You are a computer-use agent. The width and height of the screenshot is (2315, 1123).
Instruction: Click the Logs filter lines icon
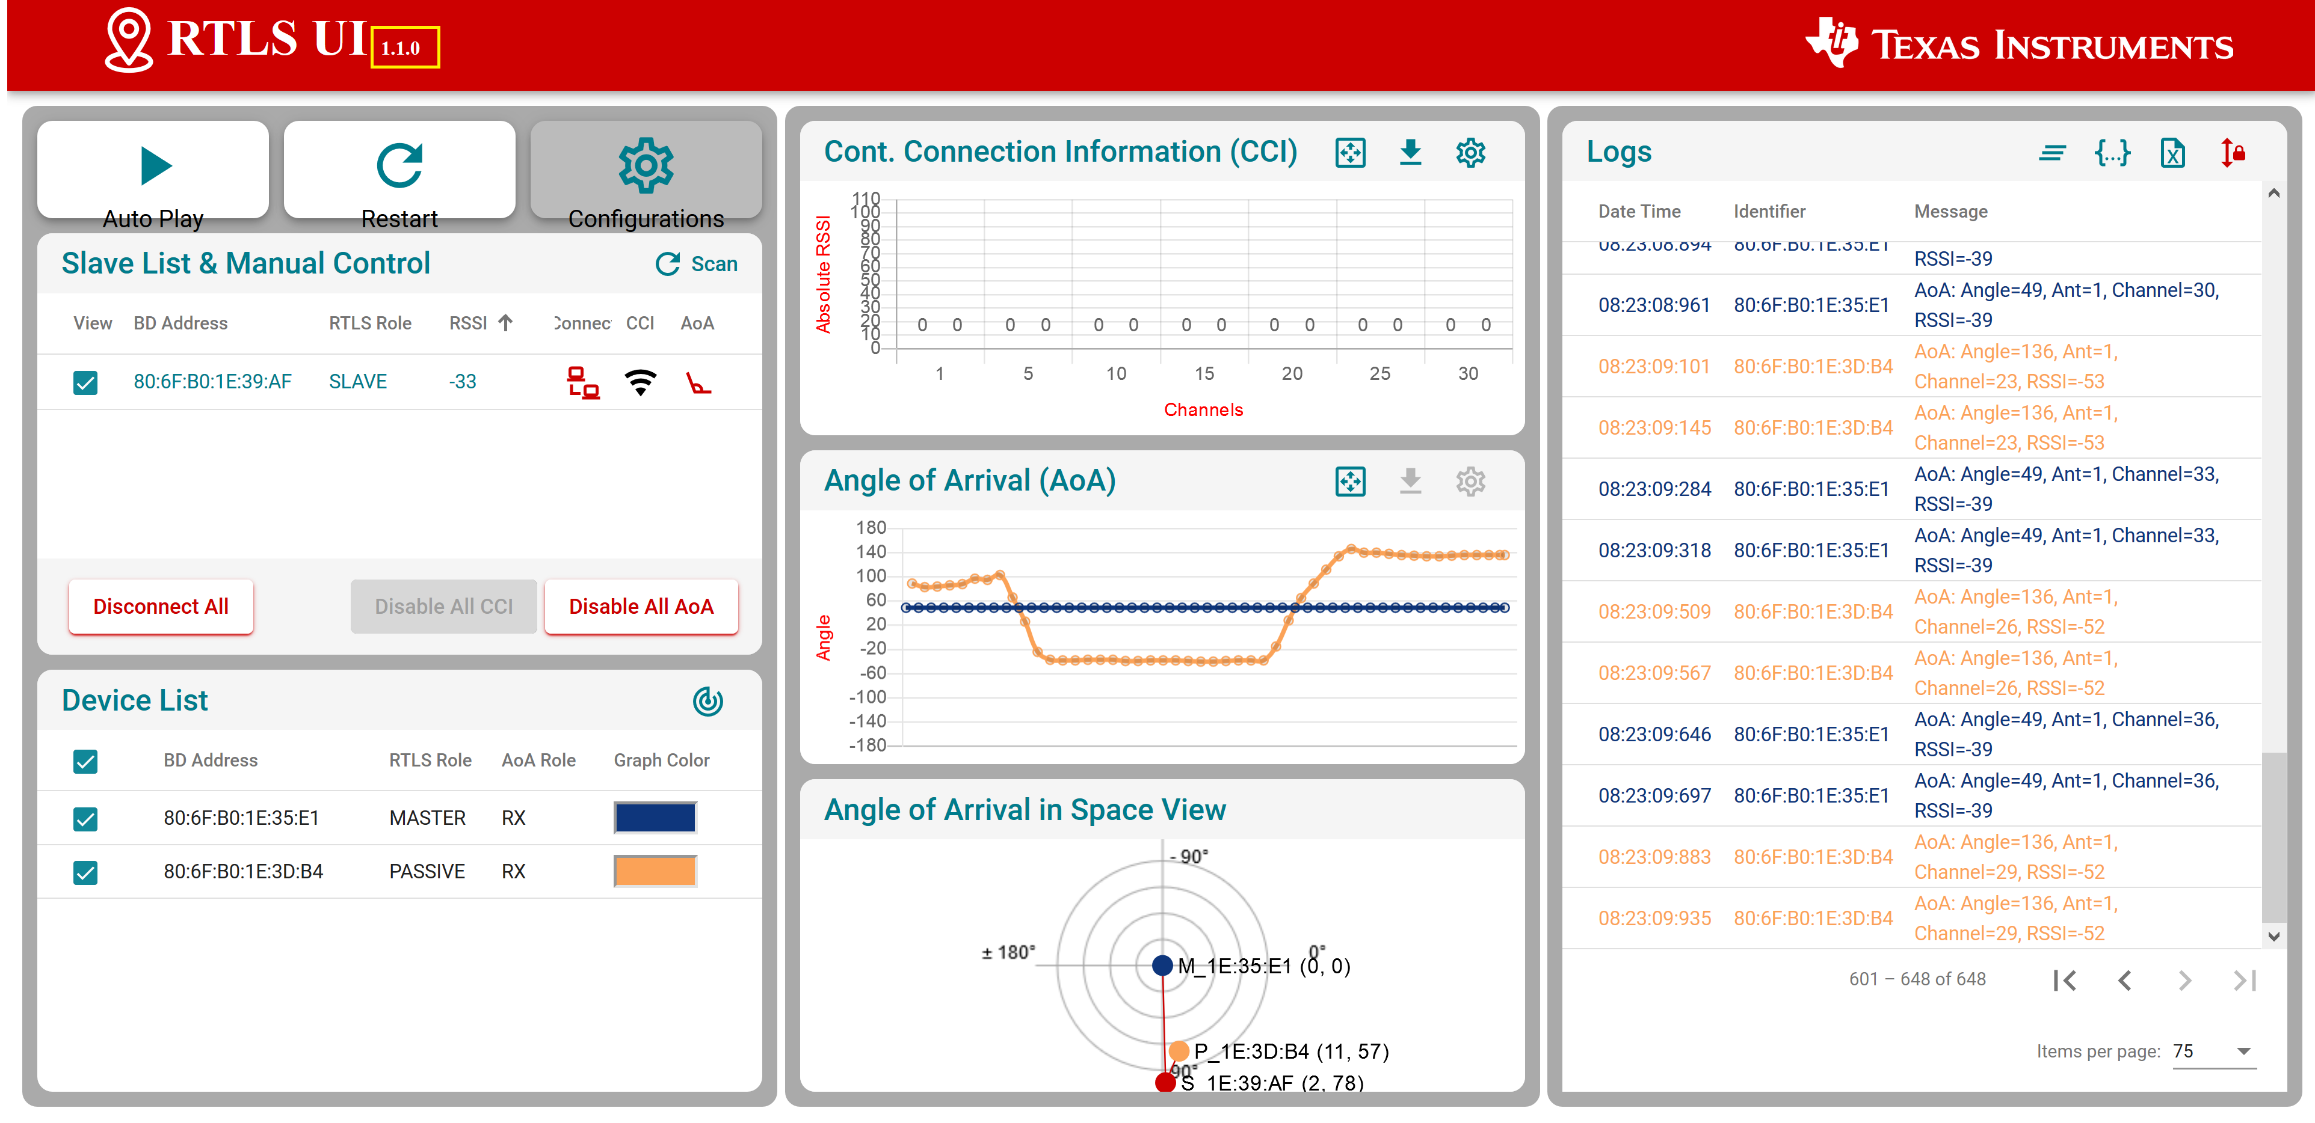tap(2051, 153)
